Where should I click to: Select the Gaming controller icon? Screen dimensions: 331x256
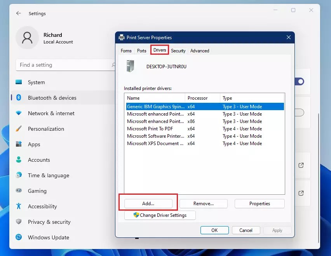(18, 191)
